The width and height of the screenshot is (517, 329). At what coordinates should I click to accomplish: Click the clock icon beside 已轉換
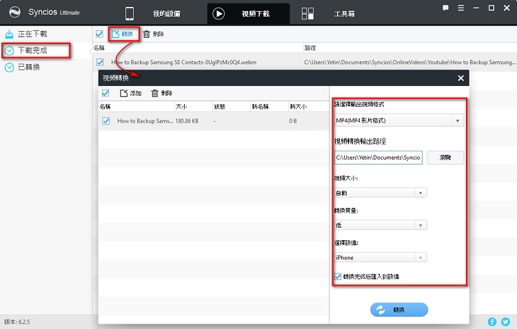click(x=9, y=67)
